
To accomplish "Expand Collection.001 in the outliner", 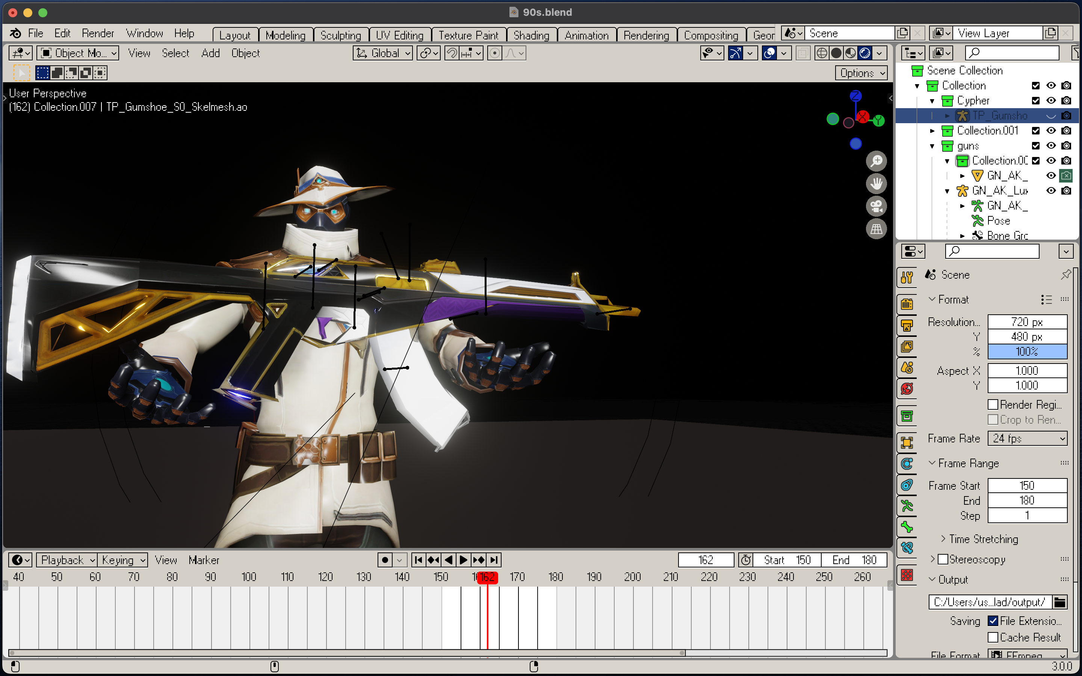I will 932,131.
